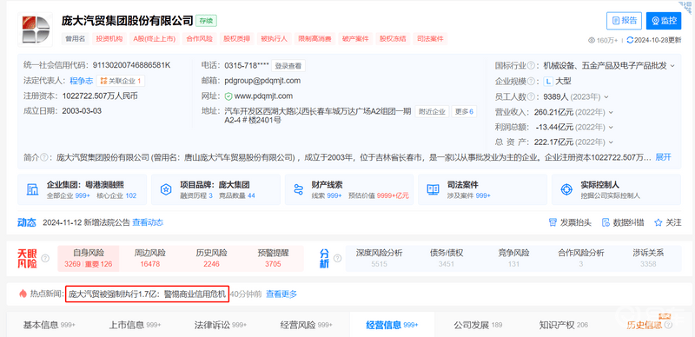Select the 历史风险 2246 tab
Image resolution: width=695 pixels, height=337 pixels.
coord(211,259)
